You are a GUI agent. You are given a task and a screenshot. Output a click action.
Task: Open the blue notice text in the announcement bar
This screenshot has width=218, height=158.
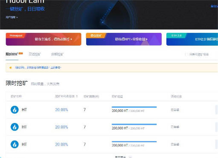(38, 68)
